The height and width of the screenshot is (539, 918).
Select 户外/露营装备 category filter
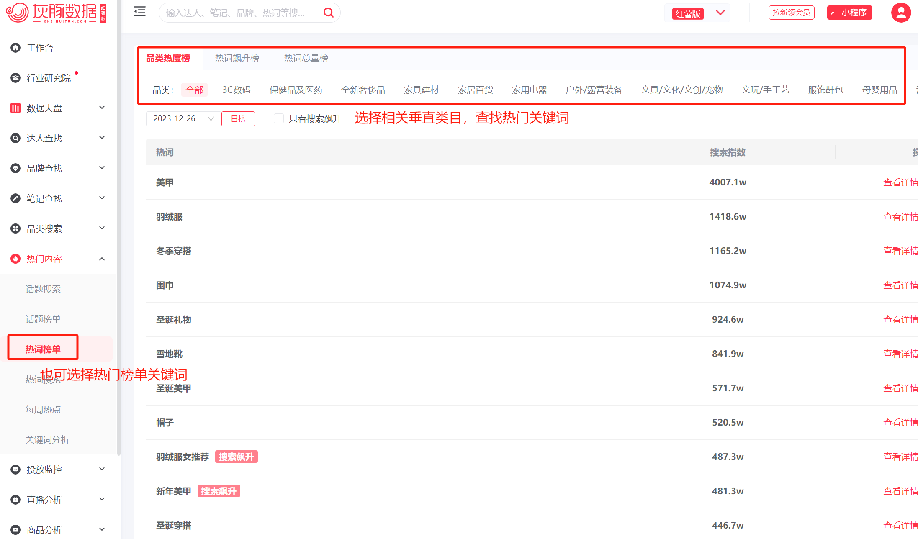(x=594, y=90)
